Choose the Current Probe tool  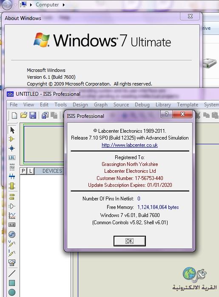tap(12, 253)
